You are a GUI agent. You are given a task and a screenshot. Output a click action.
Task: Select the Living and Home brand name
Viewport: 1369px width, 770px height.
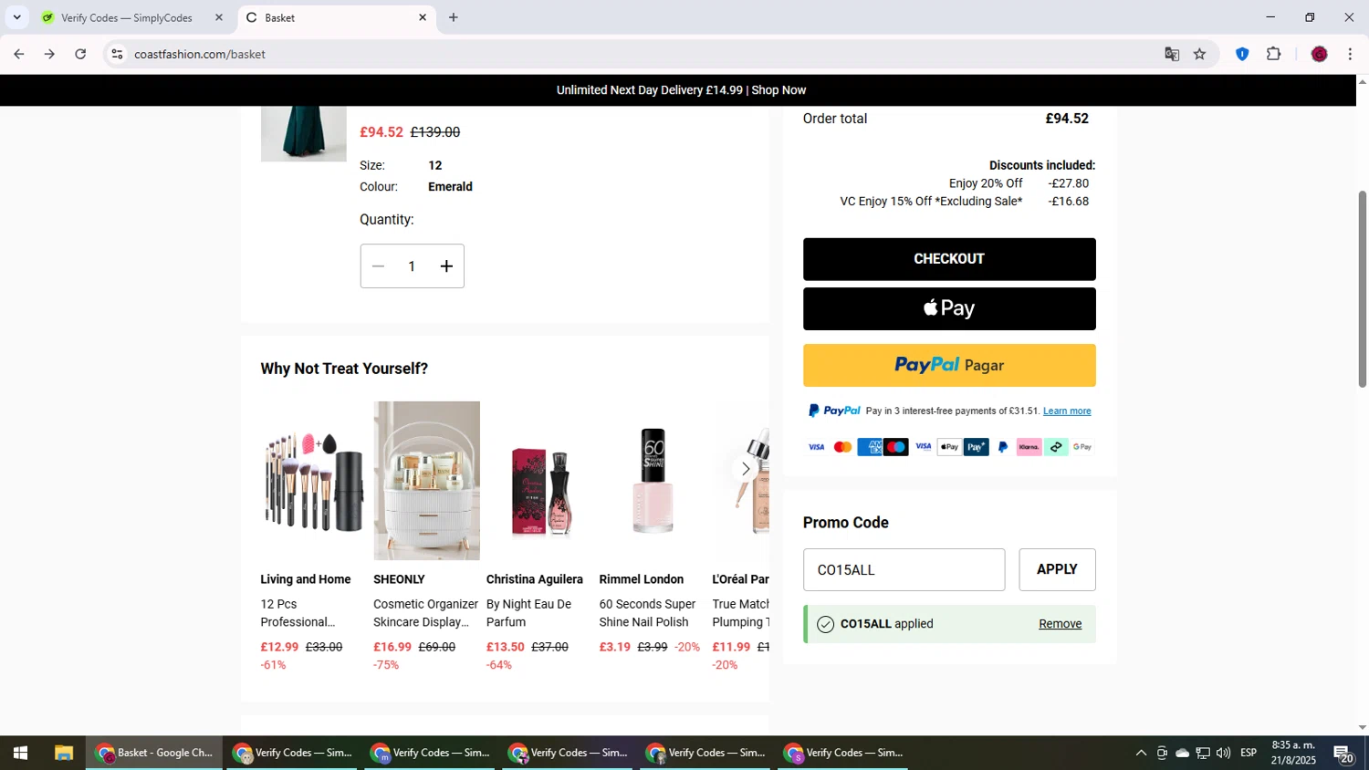[x=306, y=579]
